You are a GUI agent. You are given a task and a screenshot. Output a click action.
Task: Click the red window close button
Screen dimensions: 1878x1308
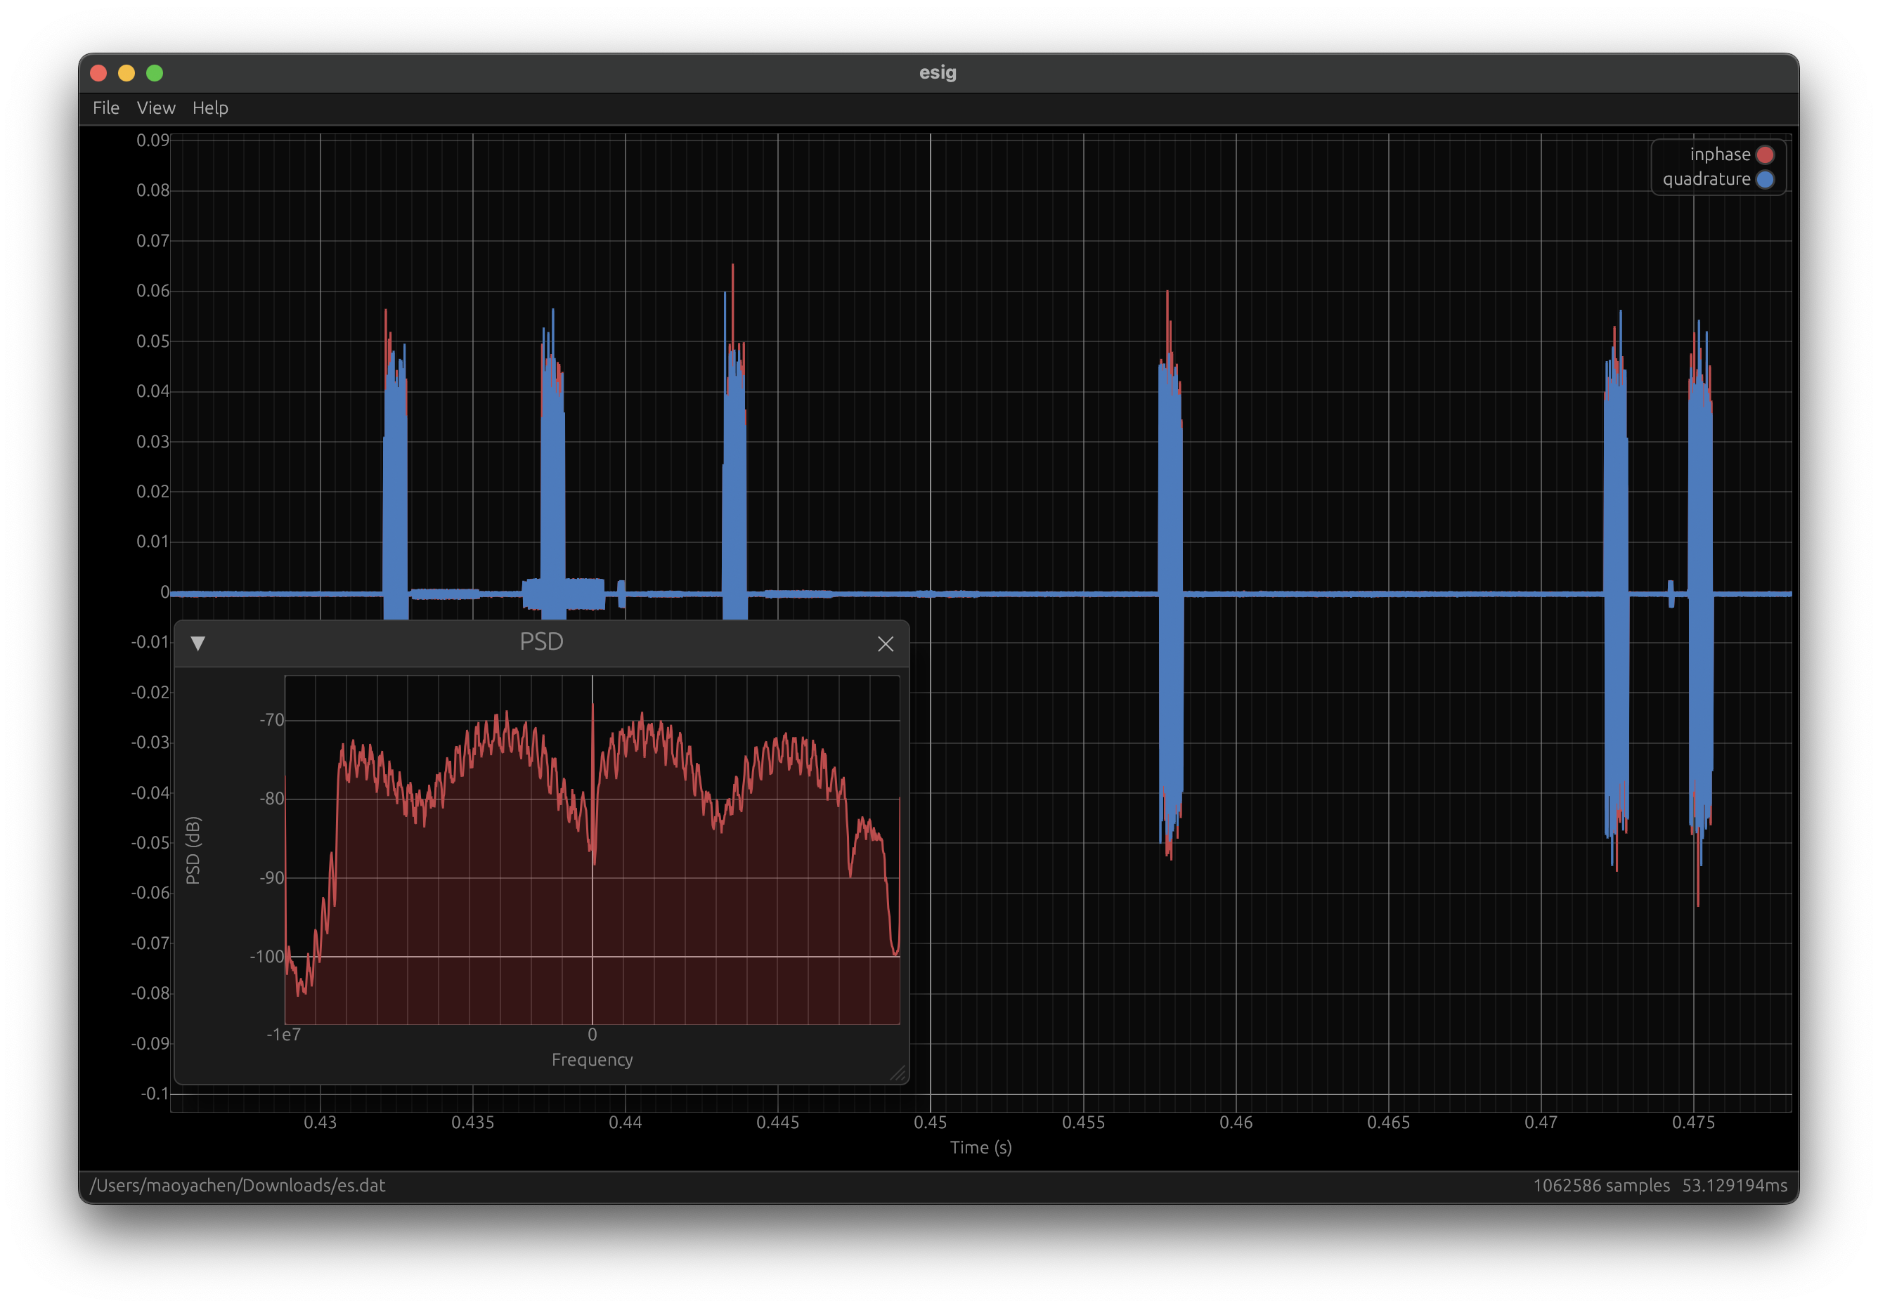pyautogui.click(x=99, y=74)
